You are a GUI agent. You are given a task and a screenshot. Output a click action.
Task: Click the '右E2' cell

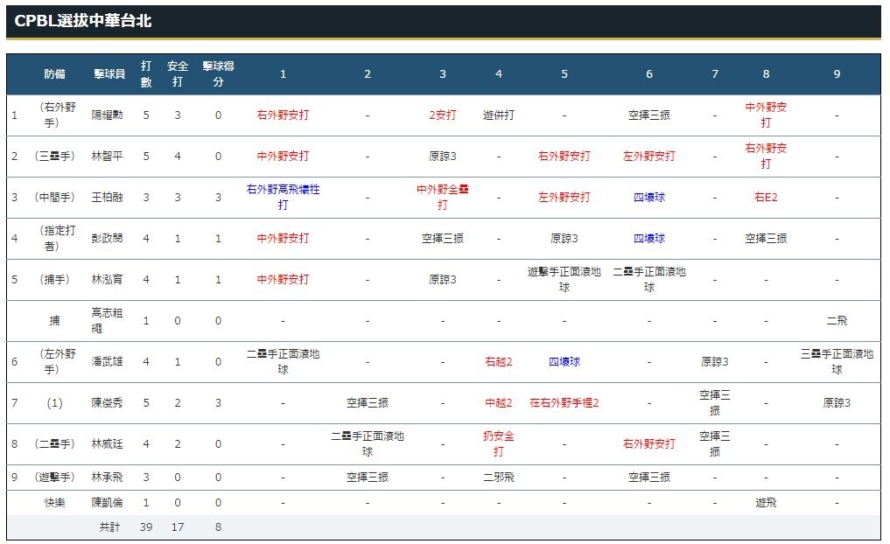tap(766, 198)
